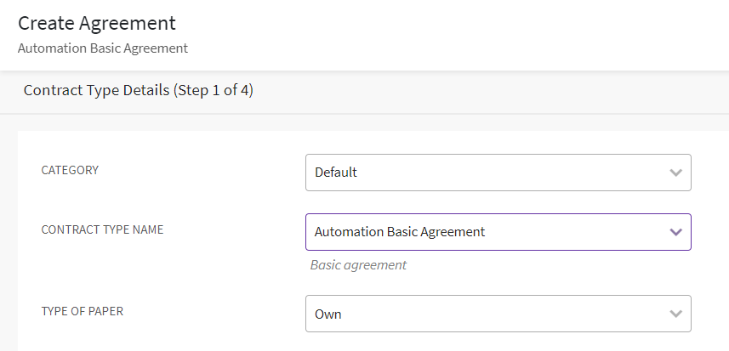The height and width of the screenshot is (351, 729).
Task: Click the TYPE OF PAPER field label
Action: click(x=82, y=311)
